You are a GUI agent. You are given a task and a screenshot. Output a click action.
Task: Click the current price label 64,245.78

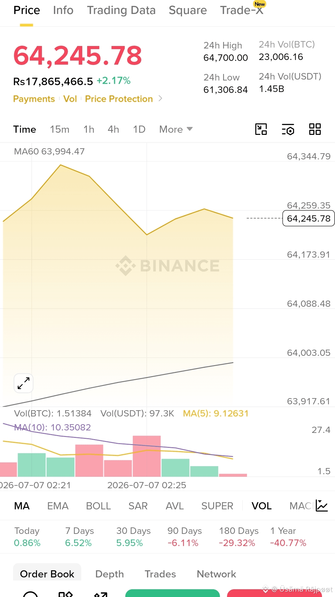pyautogui.click(x=309, y=218)
